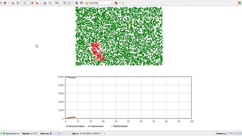Click the gray round camera icon
This screenshot has width=242, height=136.
[82, 3]
